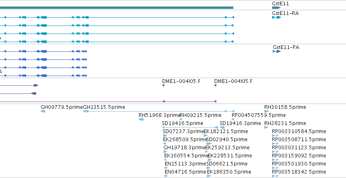Viewport: 346px width, 178px height.
Task: Click the block glyph under SD02940.5prime
Action: coord(209,144)
